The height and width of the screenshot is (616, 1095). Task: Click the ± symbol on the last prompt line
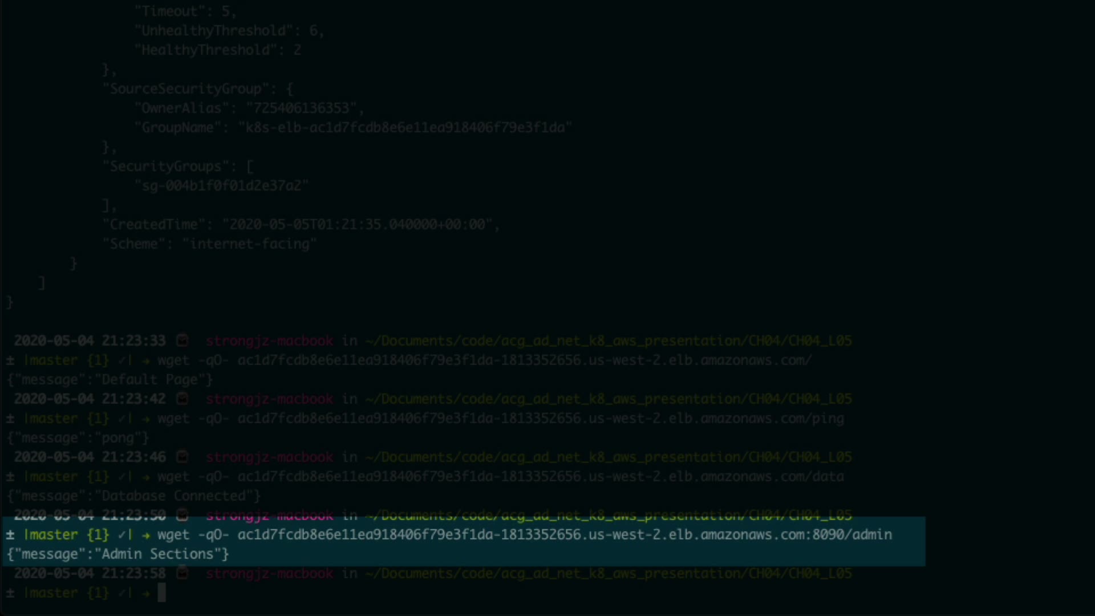tap(10, 593)
